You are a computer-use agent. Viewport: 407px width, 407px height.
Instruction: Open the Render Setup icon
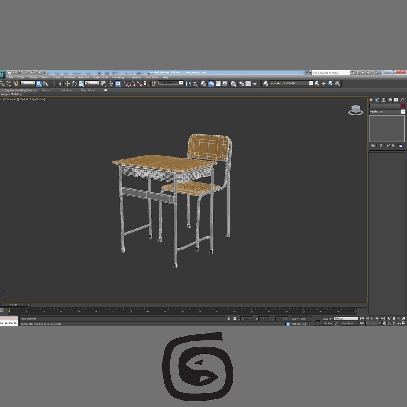tap(242, 84)
